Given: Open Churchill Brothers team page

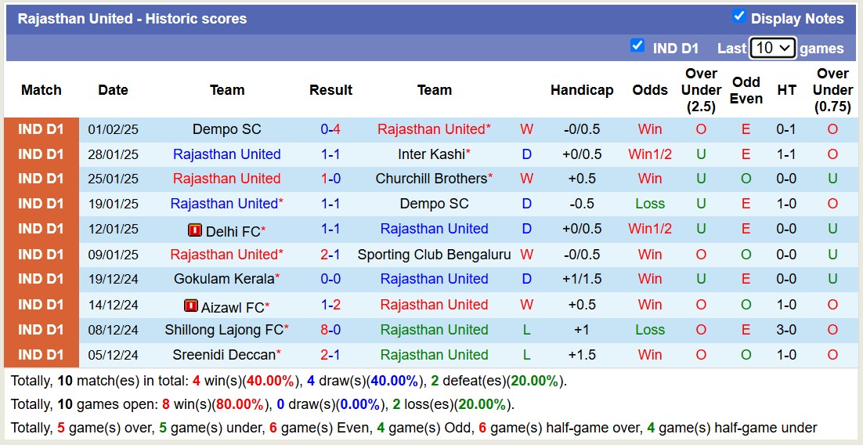Looking at the screenshot, I should point(431,179).
